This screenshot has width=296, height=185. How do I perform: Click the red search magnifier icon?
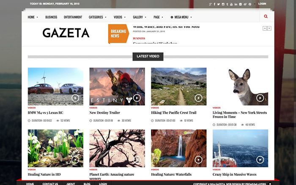pos(266,16)
